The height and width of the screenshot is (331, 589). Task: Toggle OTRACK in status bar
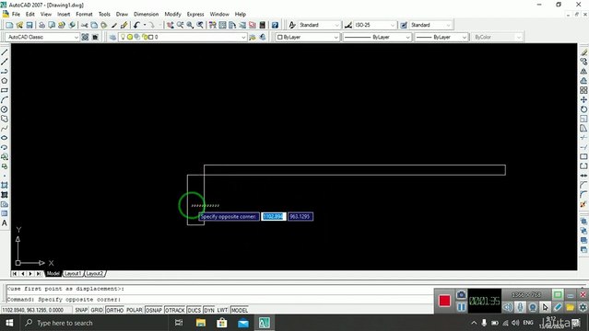pyautogui.click(x=175, y=310)
